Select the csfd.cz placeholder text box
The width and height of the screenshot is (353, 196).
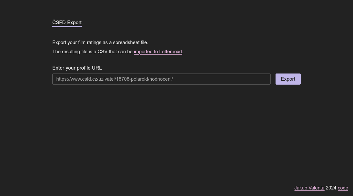tap(161, 79)
